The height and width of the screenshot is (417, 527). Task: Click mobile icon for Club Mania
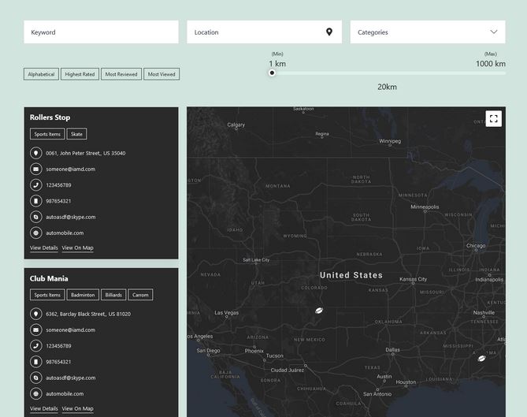tap(36, 362)
